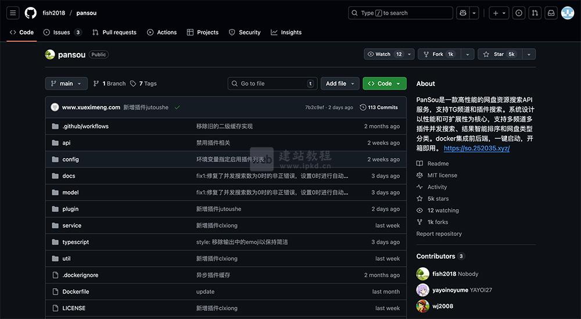Open fish2018 owner link
This screenshot has height=319, width=581.
click(x=53, y=13)
